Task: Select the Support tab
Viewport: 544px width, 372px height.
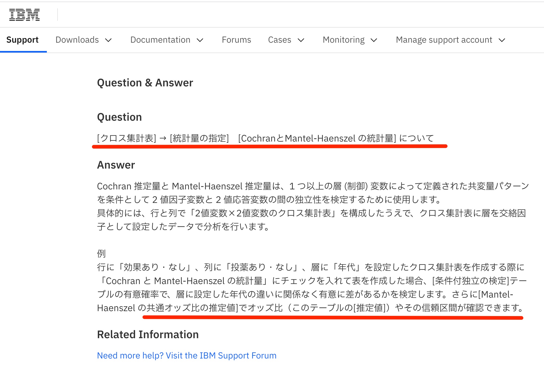Action: 23,40
